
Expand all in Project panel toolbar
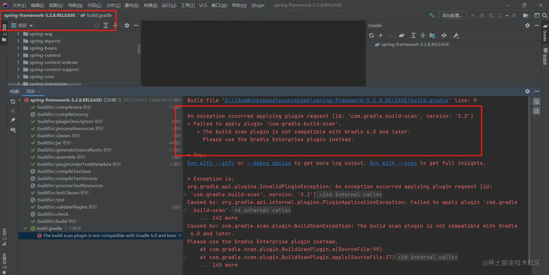[x=106, y=25]
